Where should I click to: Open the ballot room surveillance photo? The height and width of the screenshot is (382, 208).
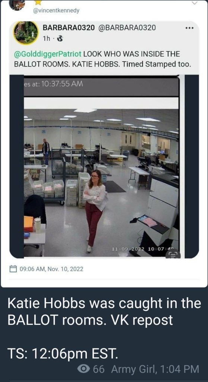101,176
